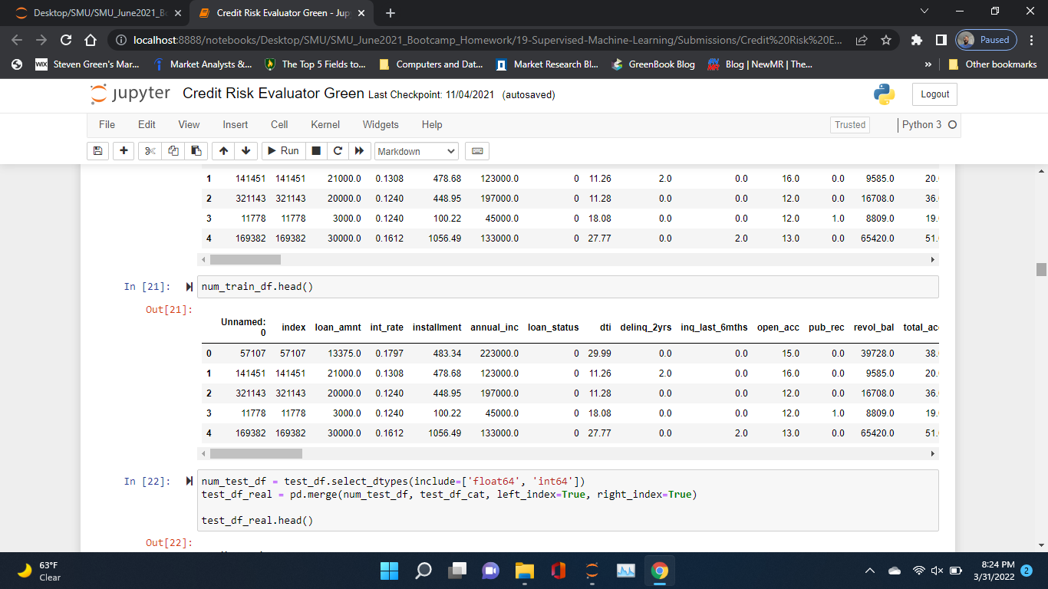1048x589 pixels.
Task: Open Other bookmarks folder
Action: (x=993, y=64)
